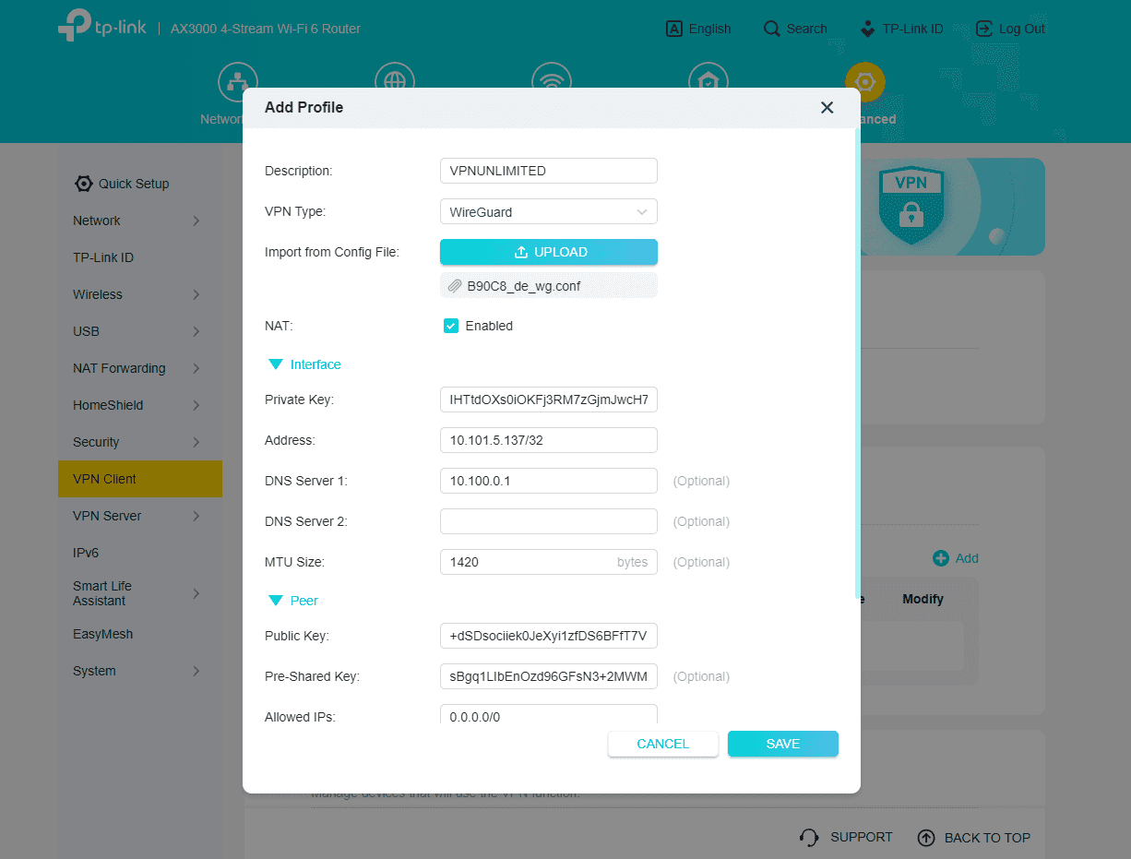Click the Description field showing VPNUNLIMITED
This screenshot has width=1131, height=859.
click(x=548, y=171)
